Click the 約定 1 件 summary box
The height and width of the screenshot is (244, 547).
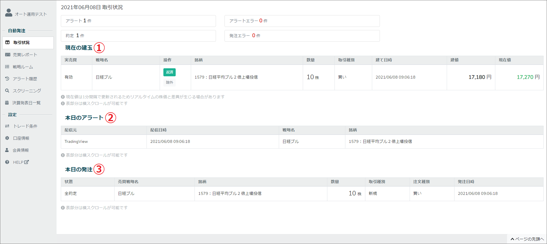(138, 36)
